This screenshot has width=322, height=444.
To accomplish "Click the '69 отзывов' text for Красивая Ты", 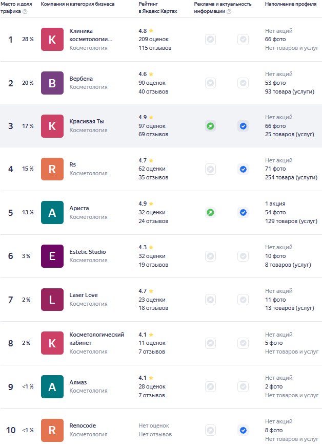I will tap(153, 135).
